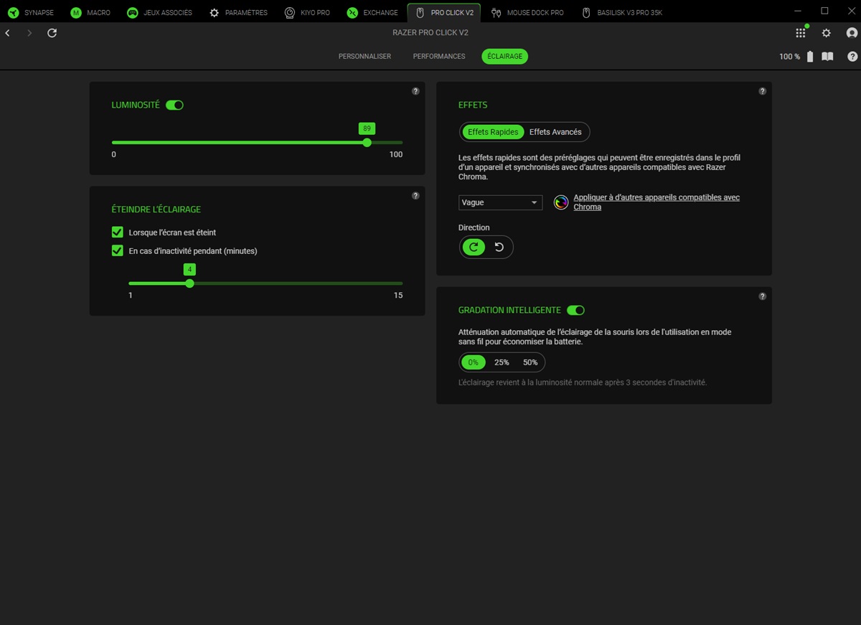Select the Mouse Dock Pro tab
The width and height of the screenshot is (861, 625).
[527, 13]
